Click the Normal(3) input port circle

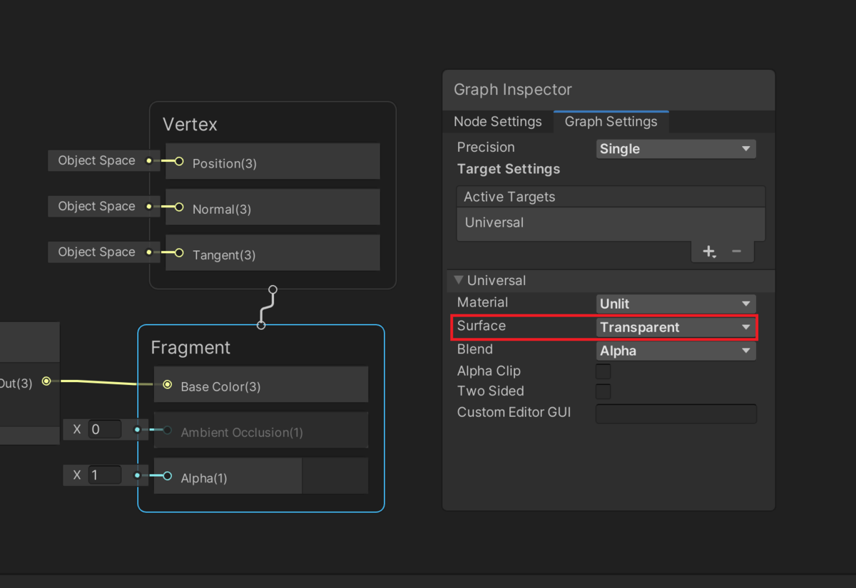tap(179, 207)
